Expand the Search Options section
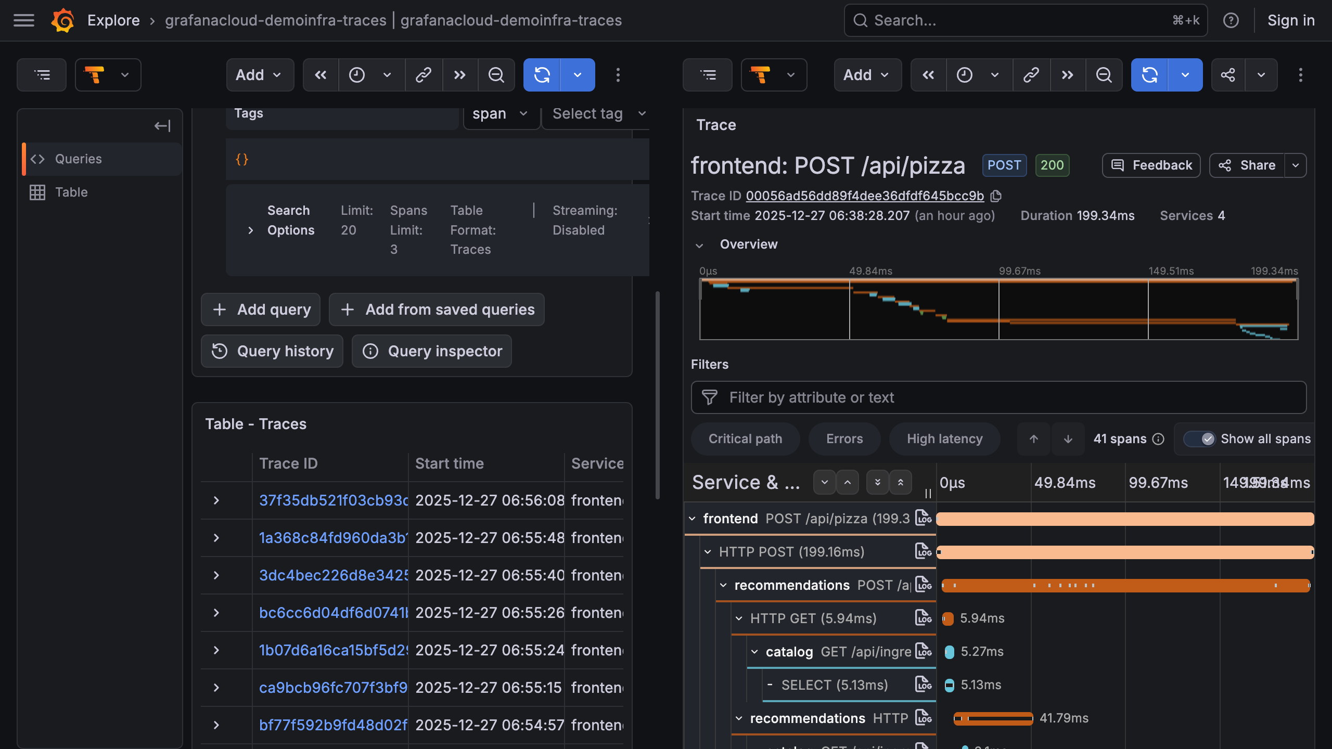1332x749 pixels. coord(251,230)
